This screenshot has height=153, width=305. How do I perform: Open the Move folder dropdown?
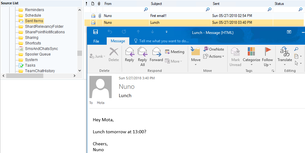tap(196, 56)
